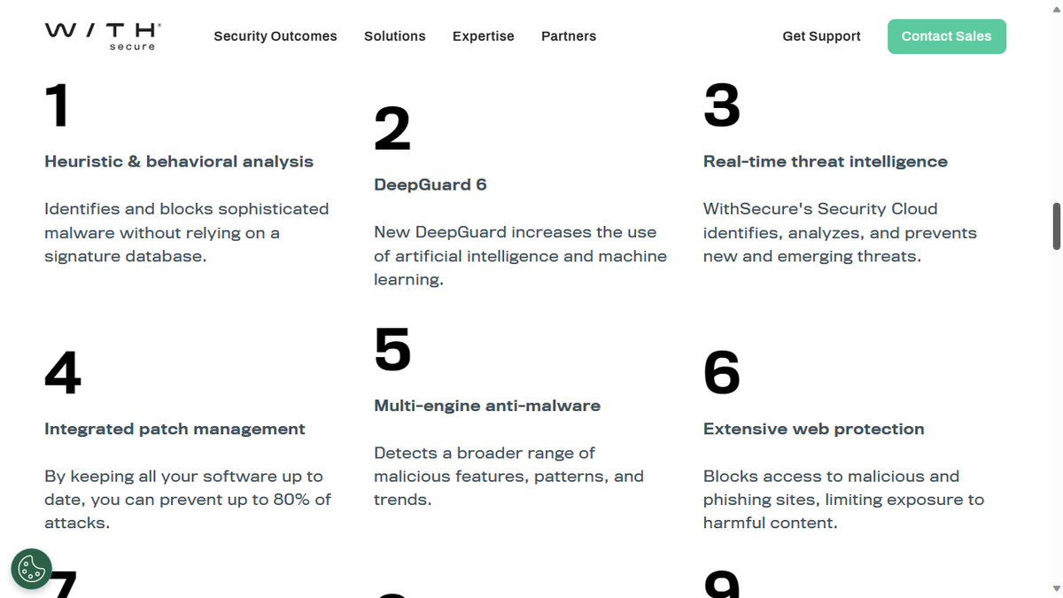
Task: Click the large number 6 graphic
Action: tap(722, 373)
